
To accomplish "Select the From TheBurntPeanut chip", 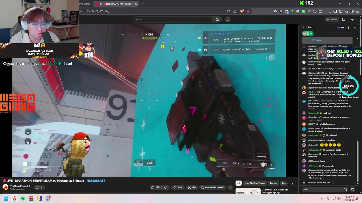I will 255,183.
